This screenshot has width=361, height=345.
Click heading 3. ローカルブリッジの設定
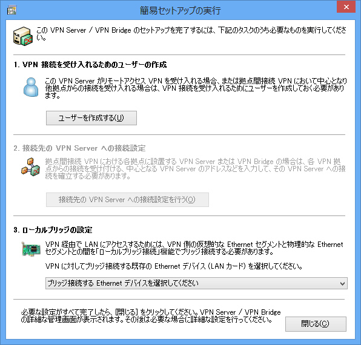coord(53,230)
